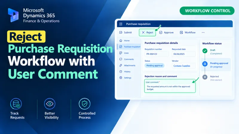The width and height of the screenshot is (239, 134).
Task: Click the Controlled Process shield icon
Action: (85, 104)
